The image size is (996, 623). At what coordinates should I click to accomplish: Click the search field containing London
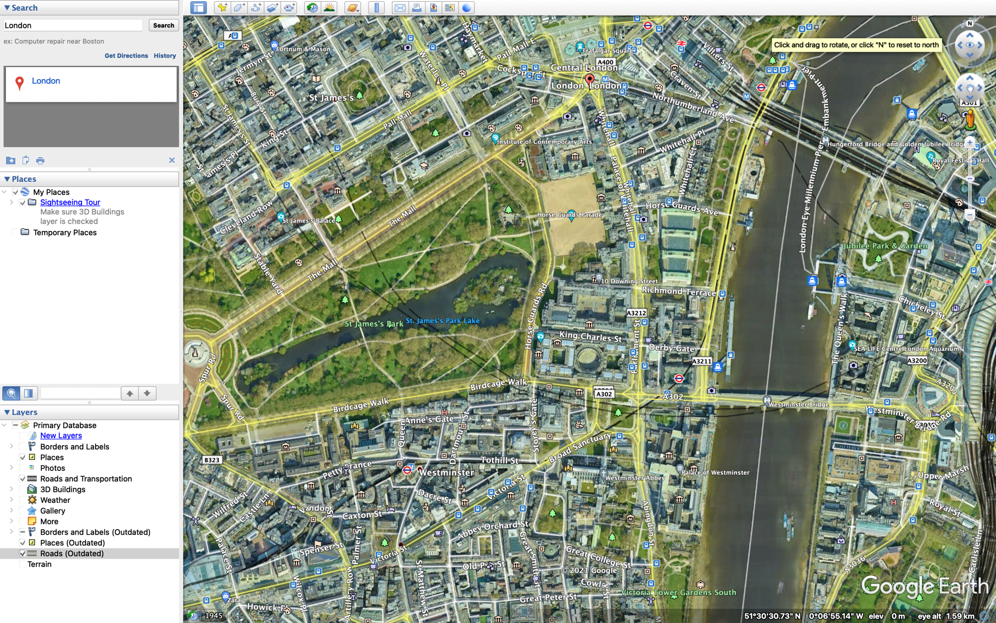click(73, 26)
